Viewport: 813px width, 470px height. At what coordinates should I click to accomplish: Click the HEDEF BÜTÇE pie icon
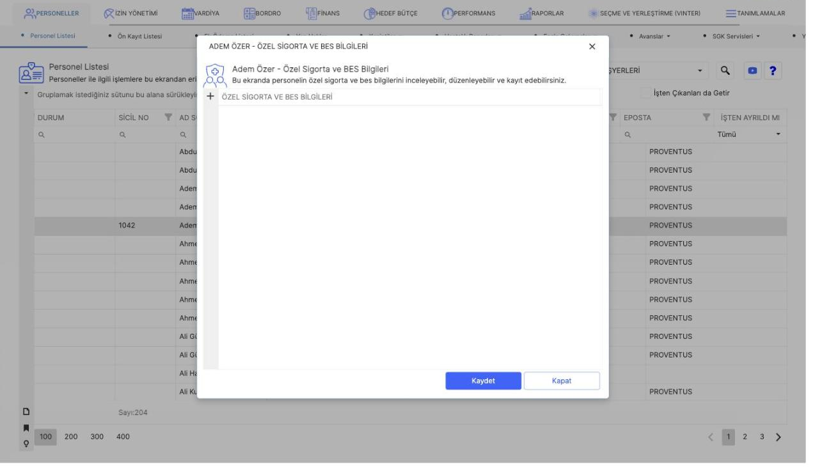coord(370,13)
